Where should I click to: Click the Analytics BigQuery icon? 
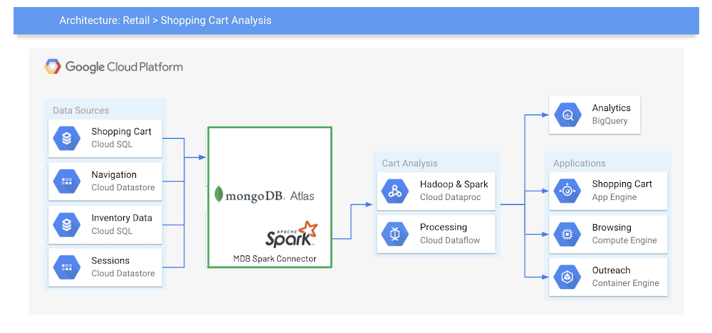click(567, 115)
